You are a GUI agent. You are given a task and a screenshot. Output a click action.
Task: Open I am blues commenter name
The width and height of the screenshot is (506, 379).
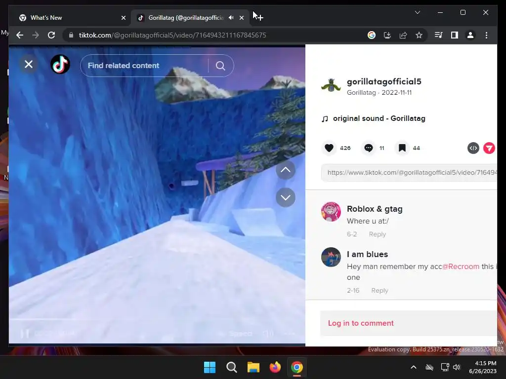(x=367, y=254)
